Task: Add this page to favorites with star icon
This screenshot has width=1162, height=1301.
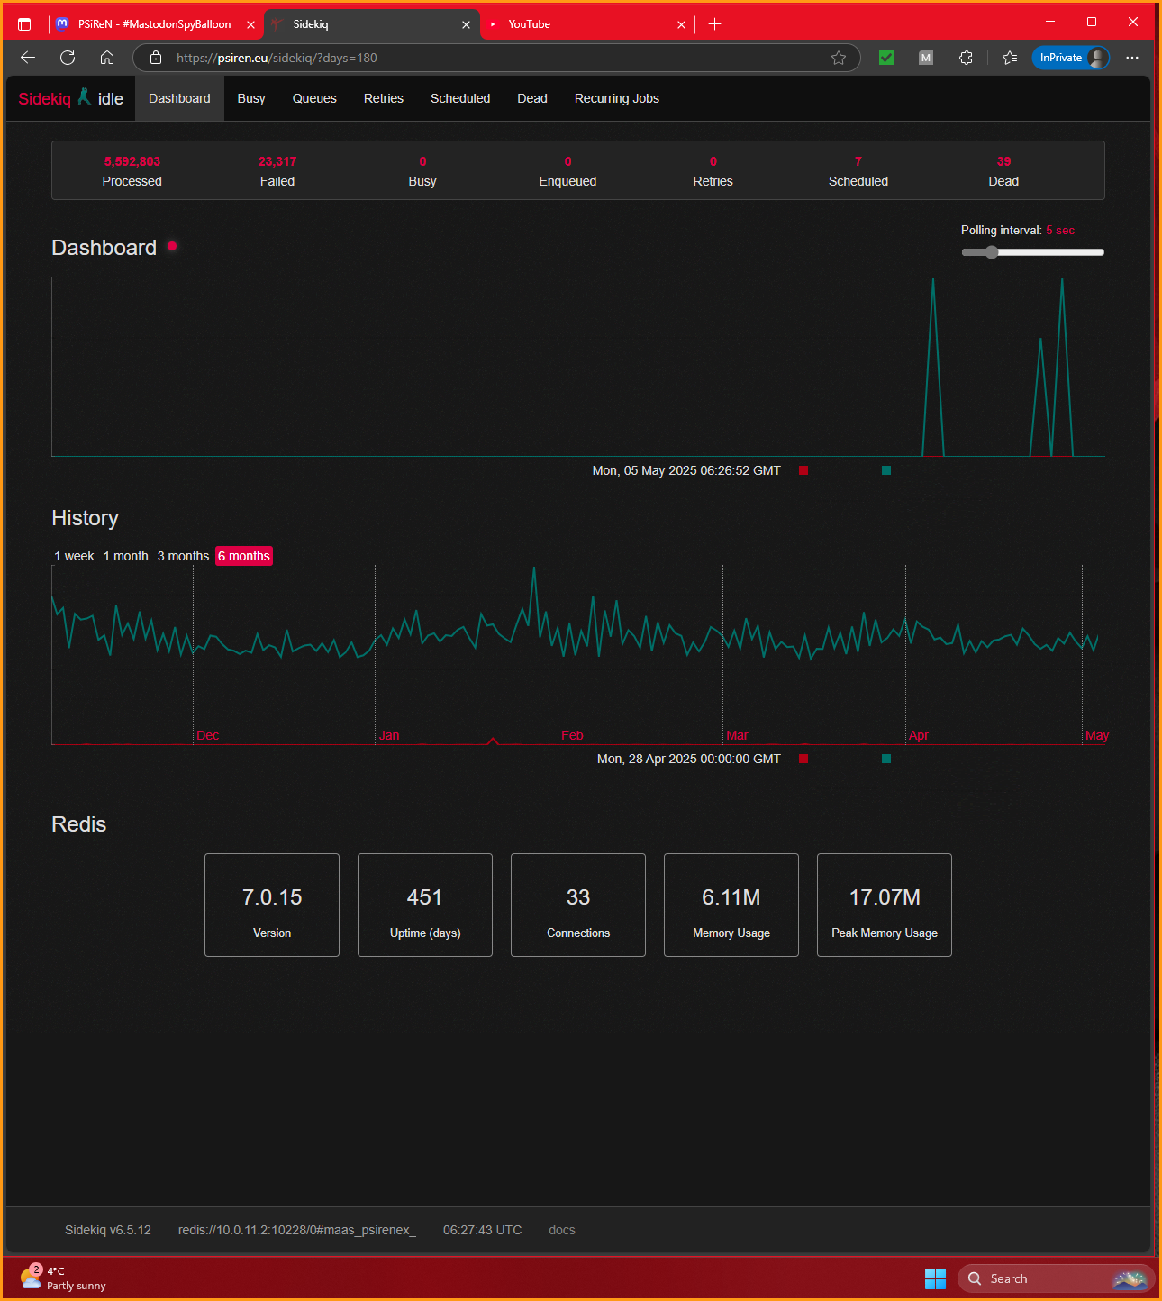Action: (839, 58)
